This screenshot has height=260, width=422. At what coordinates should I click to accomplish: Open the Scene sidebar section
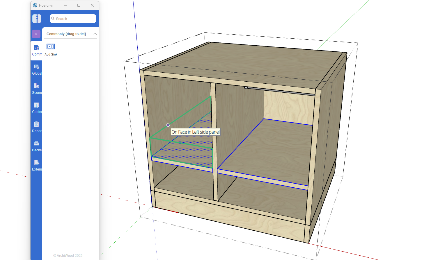click(37, 89)
